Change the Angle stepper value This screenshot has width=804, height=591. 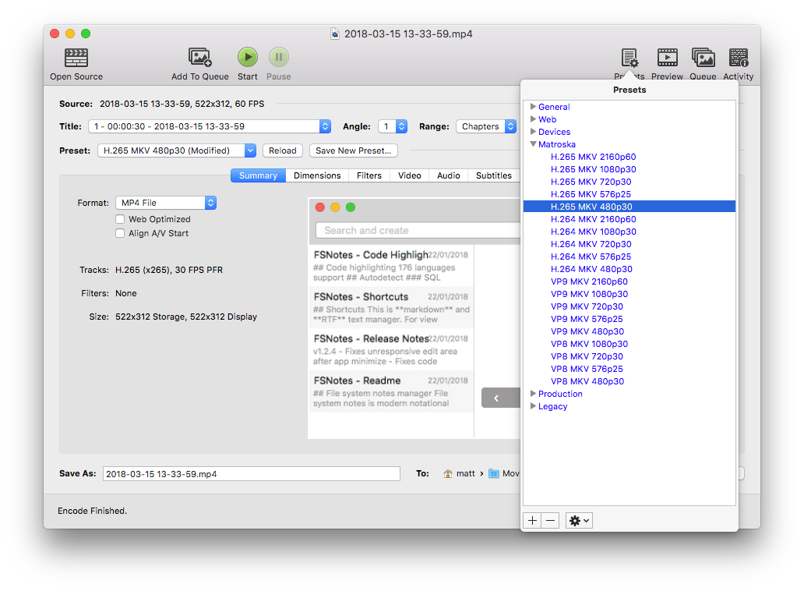pos(402,126)
